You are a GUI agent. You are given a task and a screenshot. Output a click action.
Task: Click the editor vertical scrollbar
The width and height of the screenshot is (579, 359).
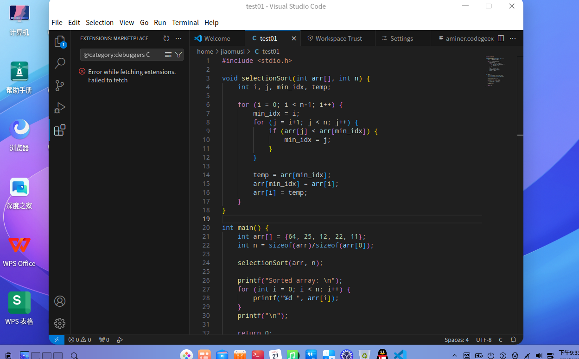coord(520,195)
